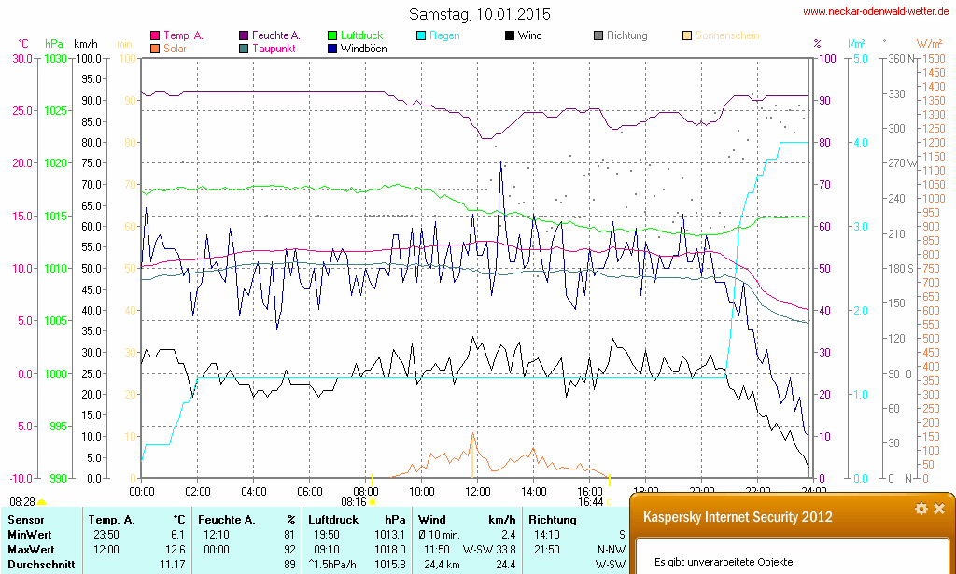Select the Durchschnitt row label
956x574 pixels.
click(41, 564)
